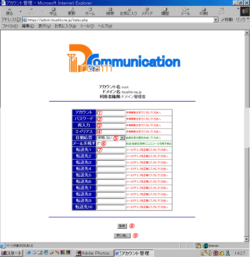Expand the 自動応答 dropdown list
The width and height of the screenshot is (250, 257).
tap(122, 137)
